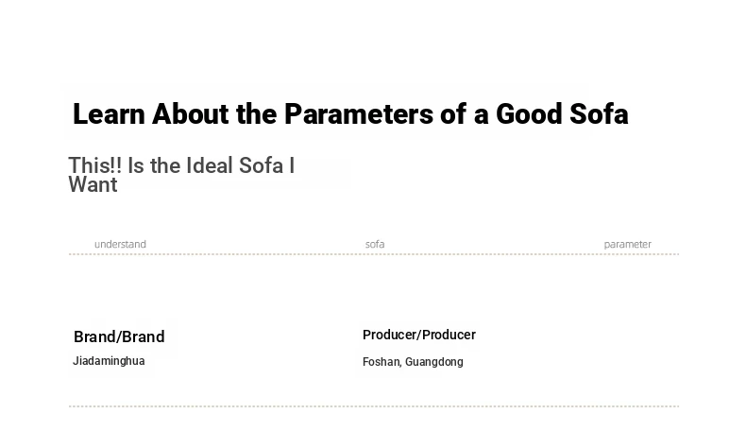This screenshot has height=431, width=746.
Task: Click "Sofa I" ending the subtitle's first line
Action: click(x=266, y=165)
